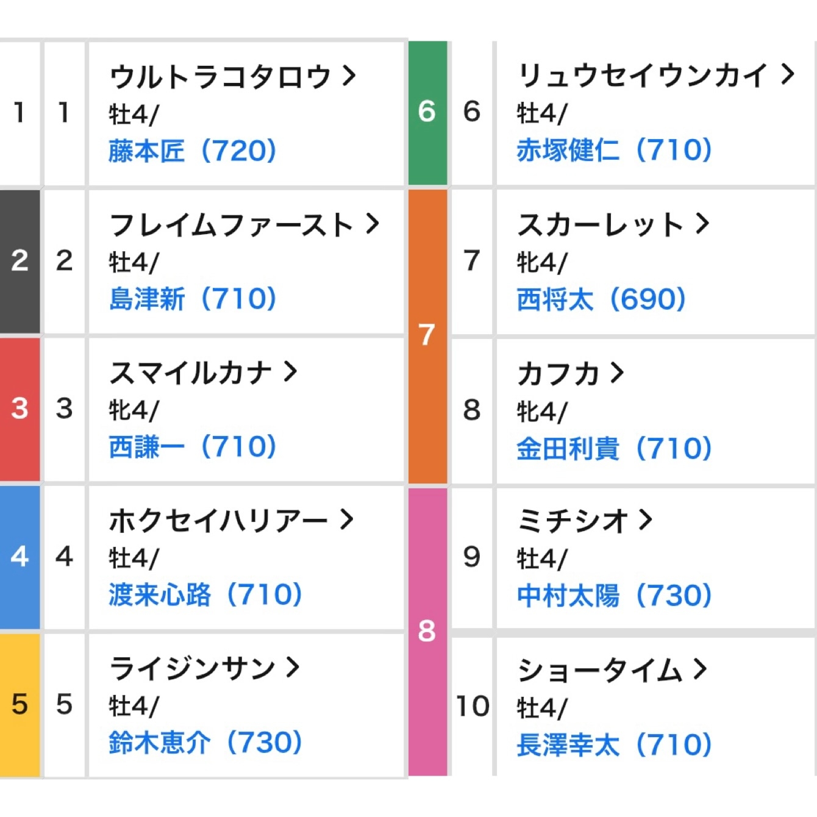Tap the arrow next to ライジンサン
Image resolution: width=817 pixels, height=817 pixels.
click(x=293, y=668)
